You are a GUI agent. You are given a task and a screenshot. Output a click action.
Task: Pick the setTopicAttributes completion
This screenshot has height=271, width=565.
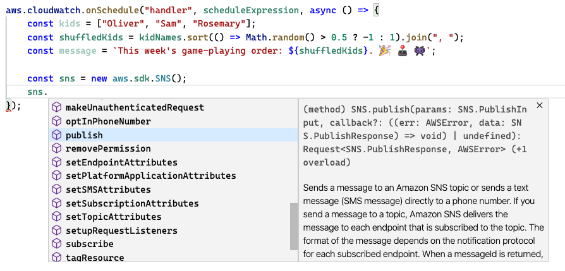[x=173, y=217]
